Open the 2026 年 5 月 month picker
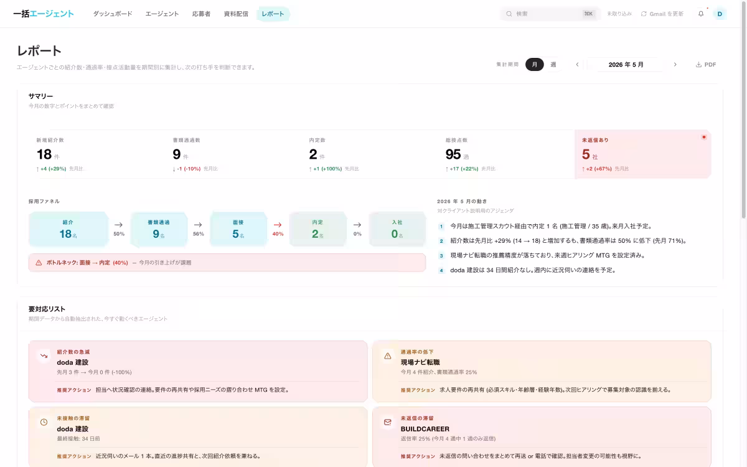The height and width of the screenshot is (467, 747). click(626, 65)
